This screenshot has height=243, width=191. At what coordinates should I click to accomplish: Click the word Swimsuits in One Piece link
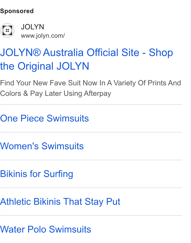[68, 118]
